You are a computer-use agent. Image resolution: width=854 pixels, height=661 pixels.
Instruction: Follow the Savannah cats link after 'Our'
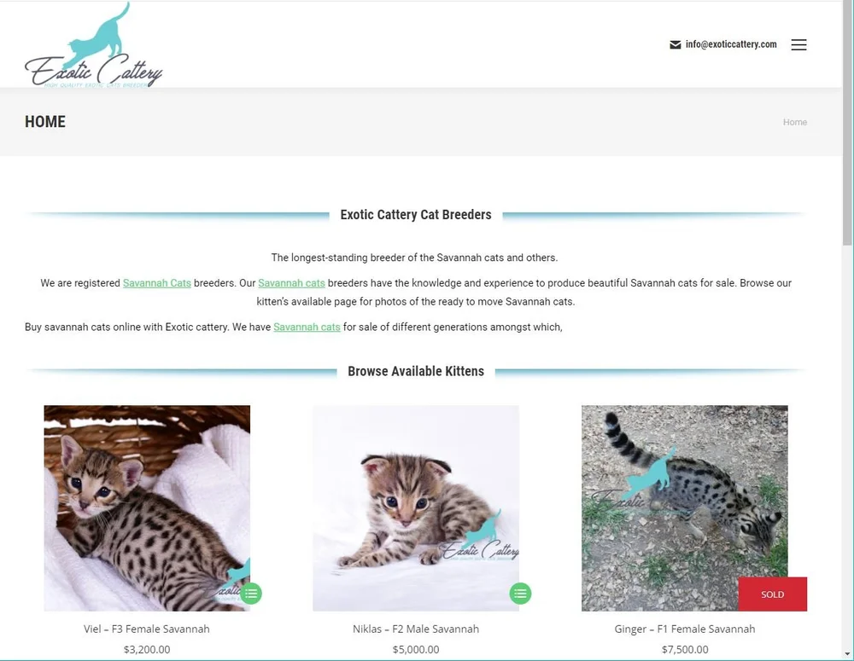click(291, 283)
